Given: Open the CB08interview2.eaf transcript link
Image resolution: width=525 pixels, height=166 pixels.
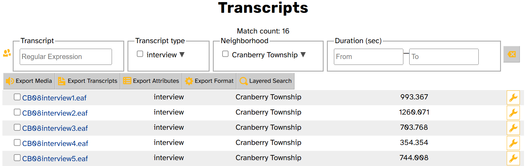Looking at the screenshot, I should pyautogui.click(x=55, y=113).
